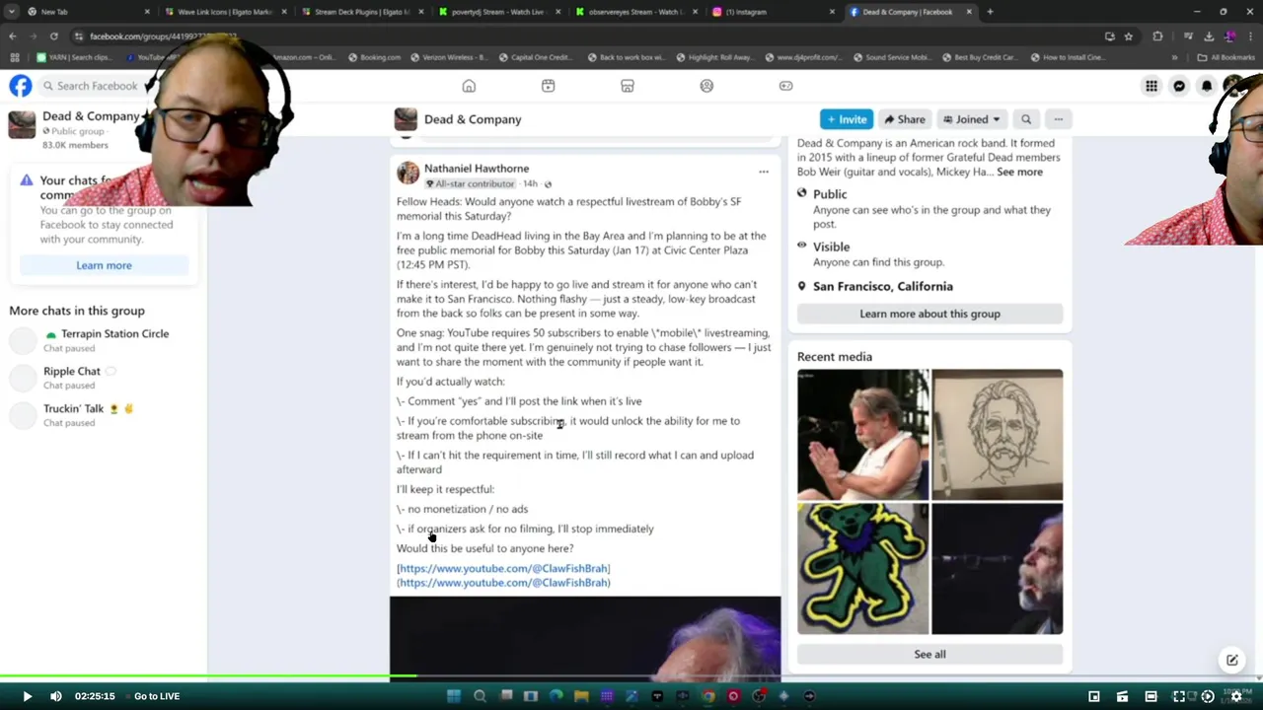Bookmark this page with the star icon
The height and width of the screenshot is (710, 1263).
(x=1129, y=36)
